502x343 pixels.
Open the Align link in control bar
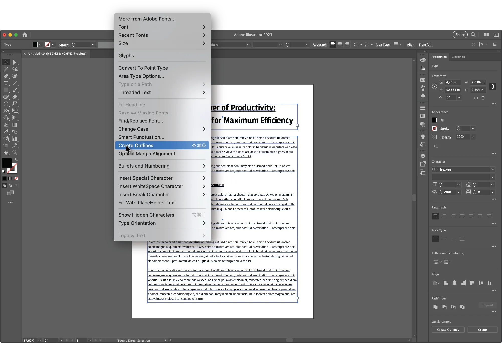click(x=410, y=45)
